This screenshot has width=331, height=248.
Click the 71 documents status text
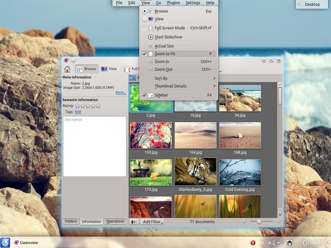[x=202, y=222]
